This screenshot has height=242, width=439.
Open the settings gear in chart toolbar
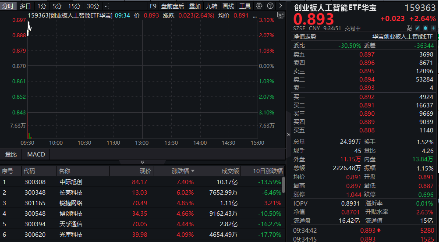pyautogui.click(x=259, y=6)
